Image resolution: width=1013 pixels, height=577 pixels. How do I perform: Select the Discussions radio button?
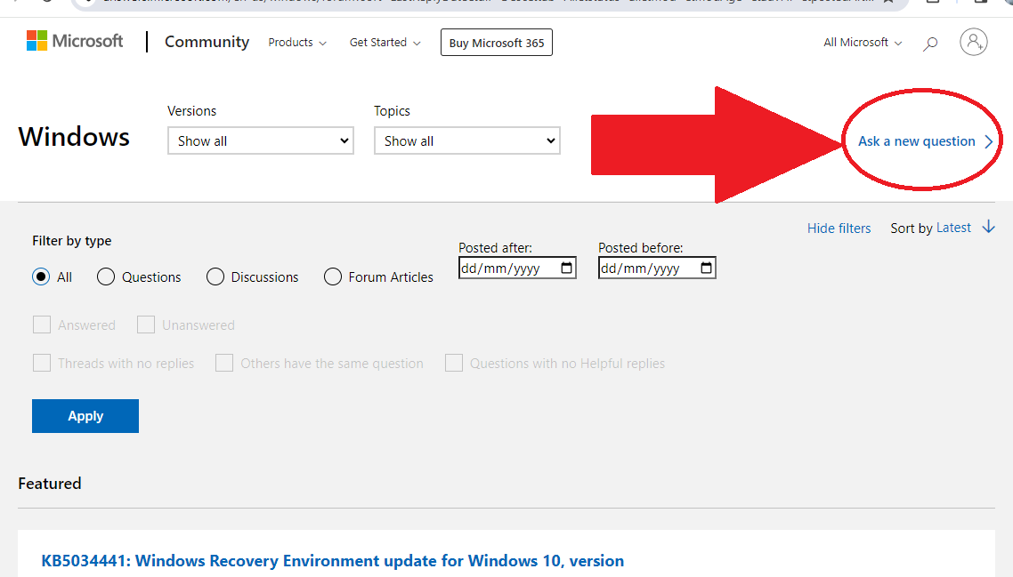[215, 276]
